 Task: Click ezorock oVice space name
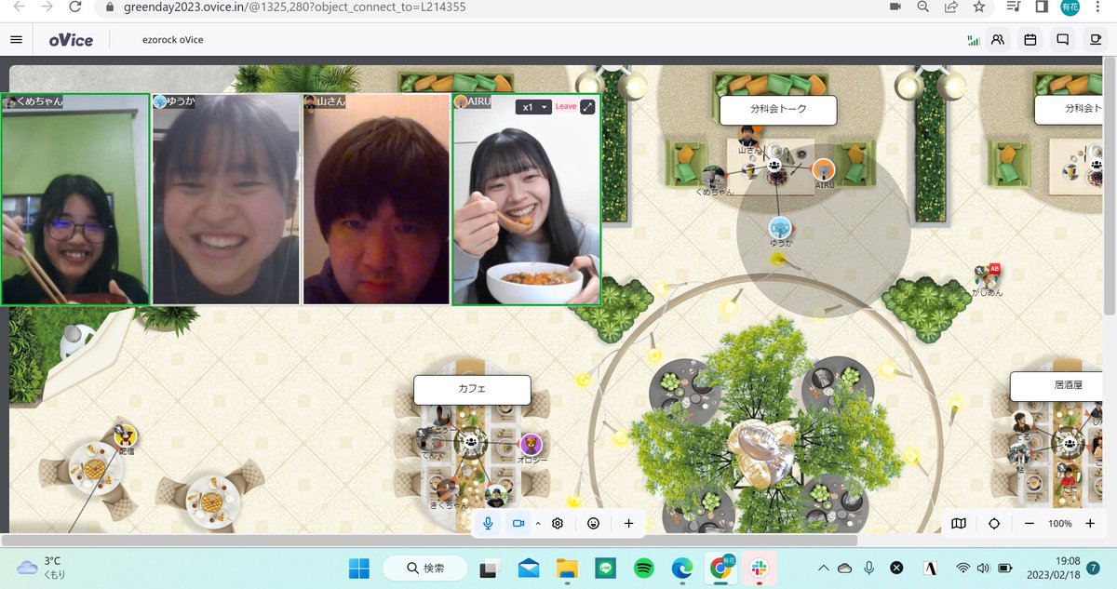[173, 40]
